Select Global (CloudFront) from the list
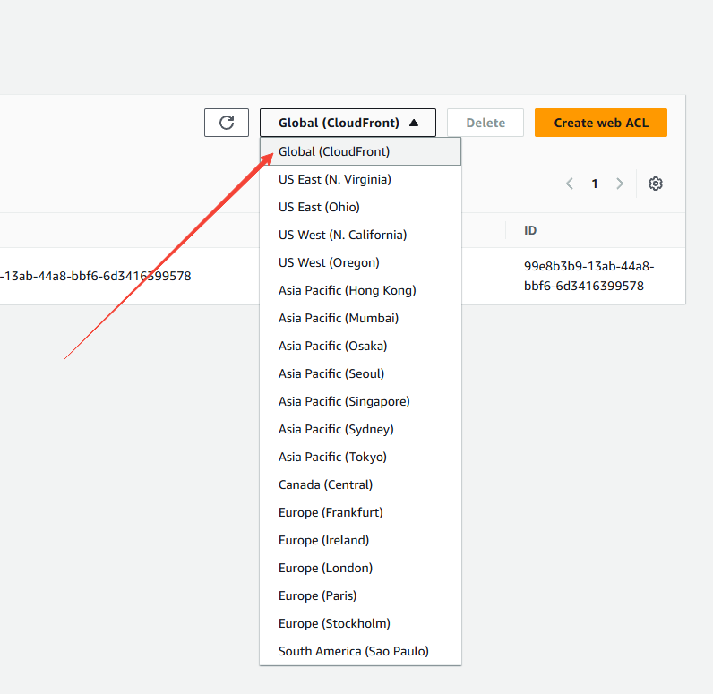 tap(334, 151)
